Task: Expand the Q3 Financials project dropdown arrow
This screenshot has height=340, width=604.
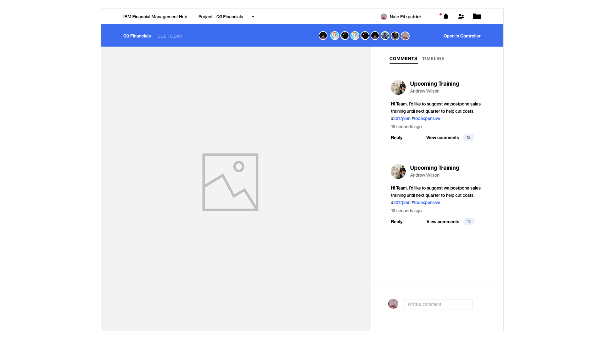Action: (253, 17)
